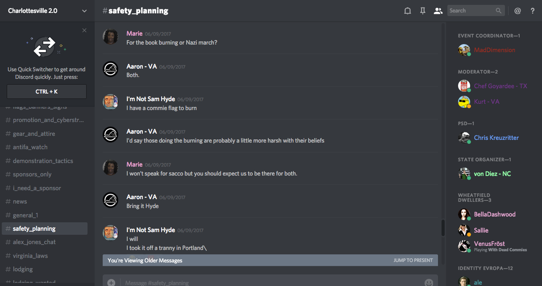Click the Message #safety_planning text box

(268, 282)
